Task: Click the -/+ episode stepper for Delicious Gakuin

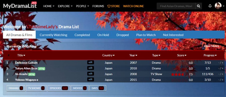Action: pyautogui.click(x=221, y=63)
